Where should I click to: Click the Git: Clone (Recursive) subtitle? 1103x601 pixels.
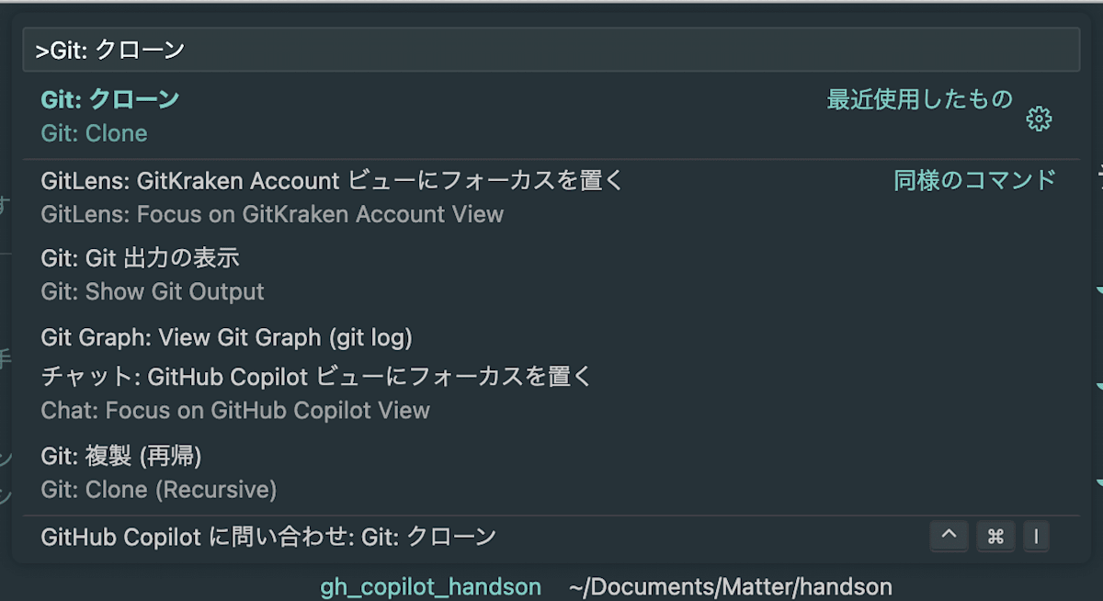(159, 490)
